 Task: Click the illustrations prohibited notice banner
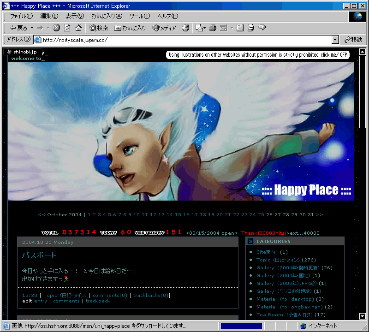(258, 55)
